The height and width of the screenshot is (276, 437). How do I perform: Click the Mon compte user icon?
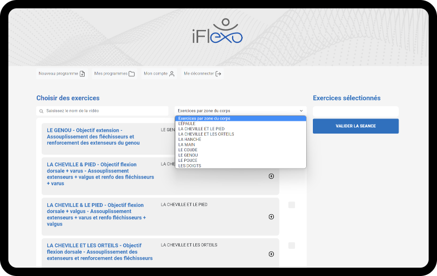tap(172, 73)
